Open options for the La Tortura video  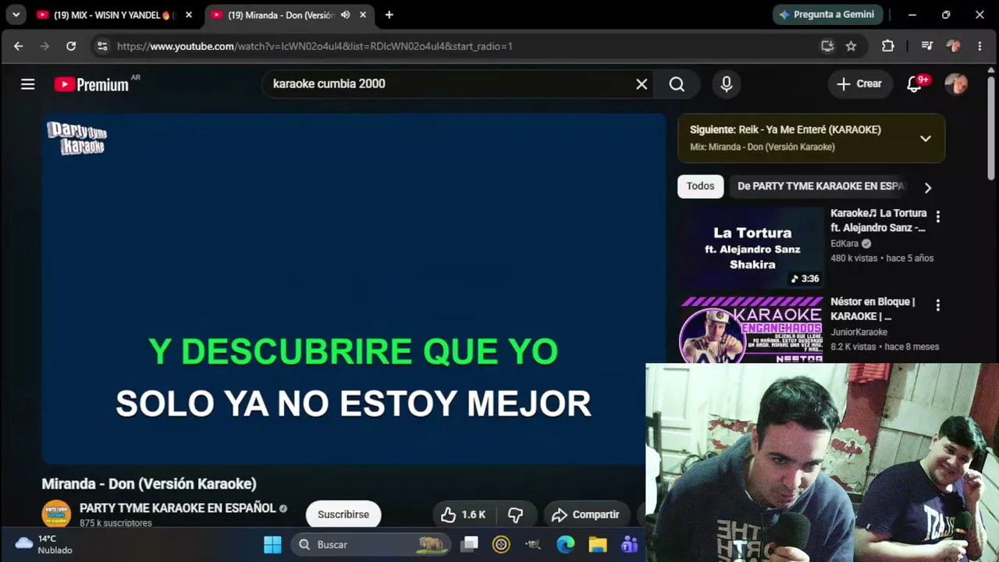point(938,217)
